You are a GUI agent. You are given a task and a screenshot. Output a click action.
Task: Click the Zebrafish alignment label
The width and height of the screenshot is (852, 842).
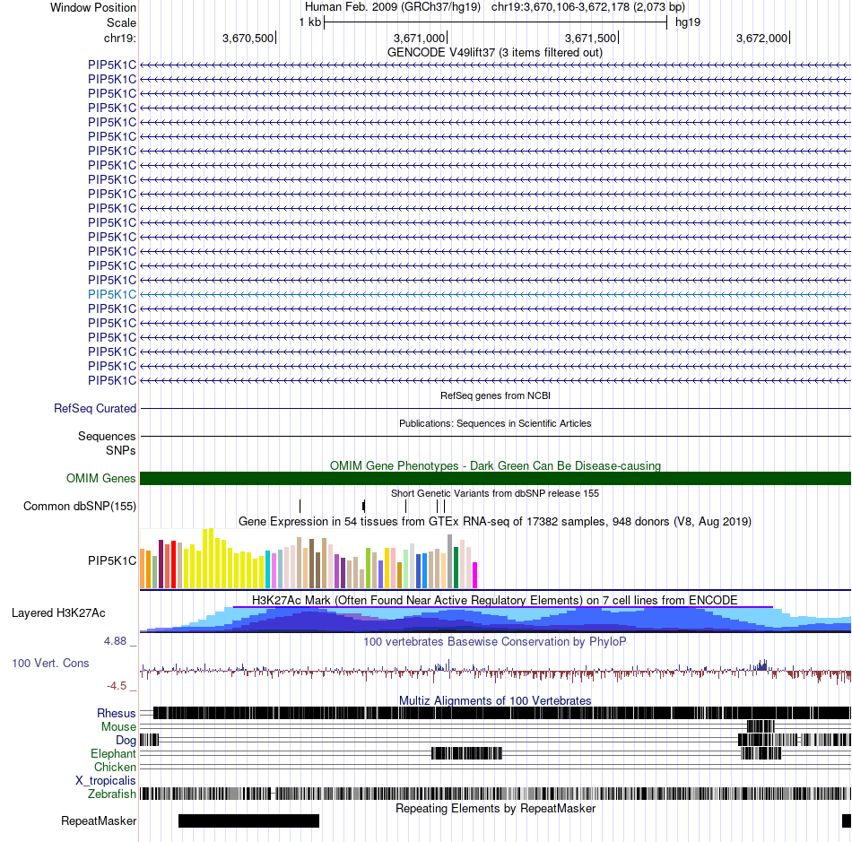pyautogui.click(x=112, y=794)
